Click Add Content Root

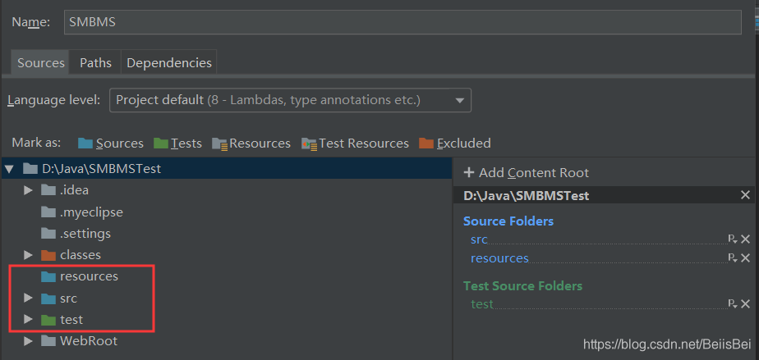[527, 172]
